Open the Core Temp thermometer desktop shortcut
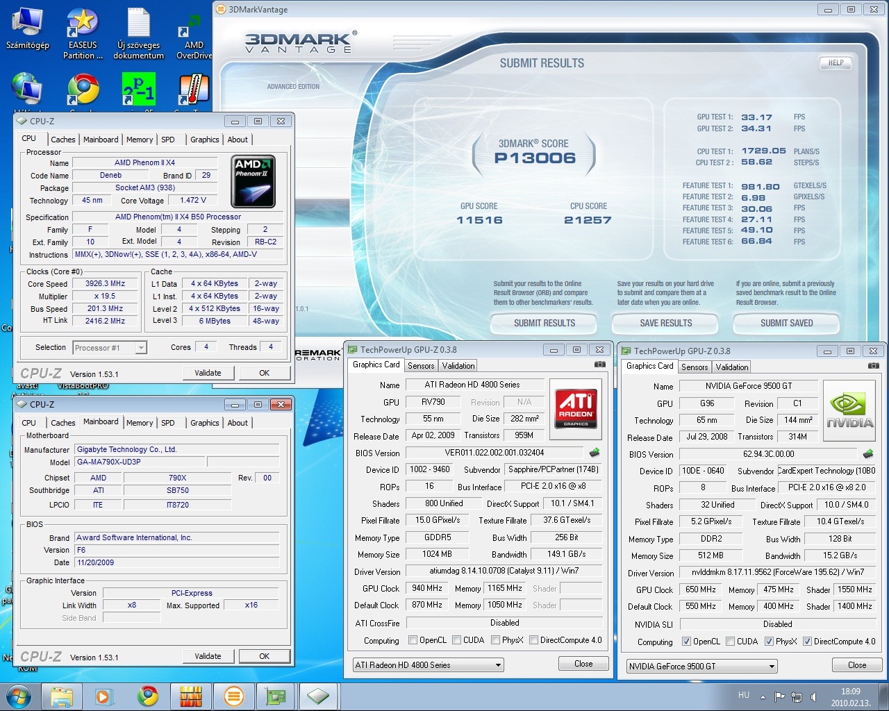The height and width of the screenshot is (711, 889). coord(194,89)
